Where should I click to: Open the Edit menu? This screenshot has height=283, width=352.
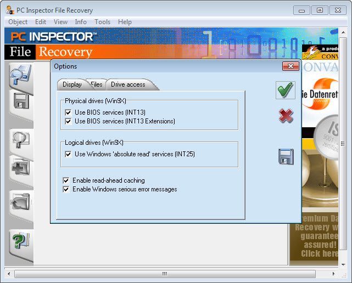[x=41, y=22]
